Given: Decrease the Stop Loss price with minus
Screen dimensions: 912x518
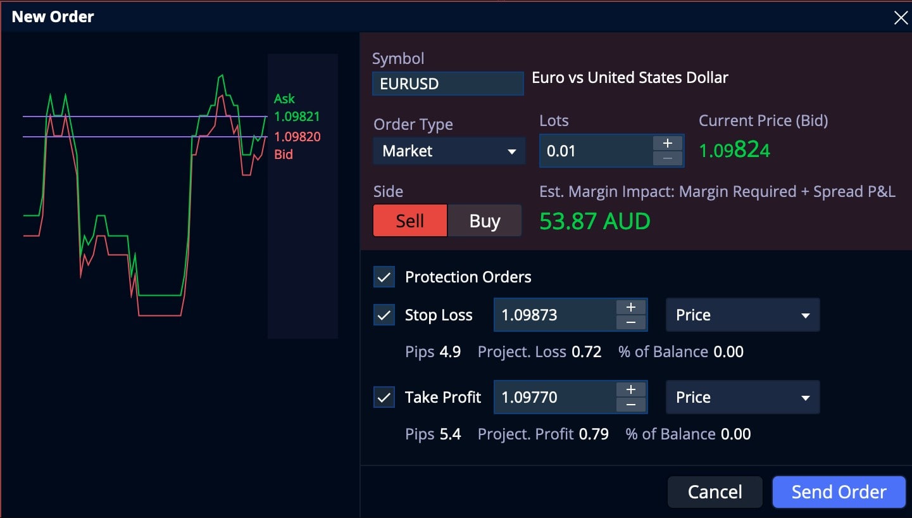Looking at the screenshot, I should 630,322.
